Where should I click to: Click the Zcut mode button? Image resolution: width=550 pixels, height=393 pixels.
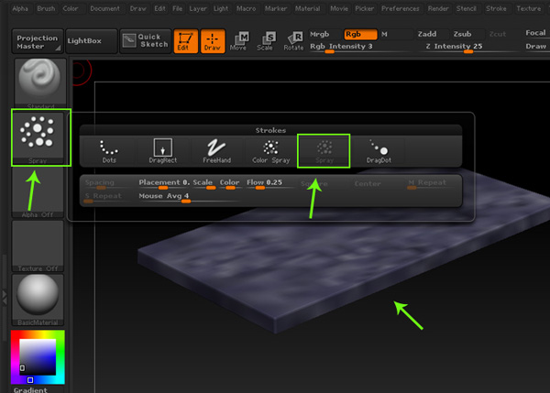click(x=498, y=35)
